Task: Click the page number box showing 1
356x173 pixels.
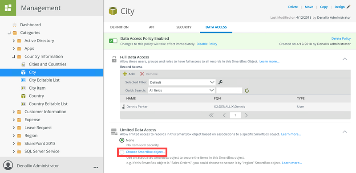Action: coord(235,115)
